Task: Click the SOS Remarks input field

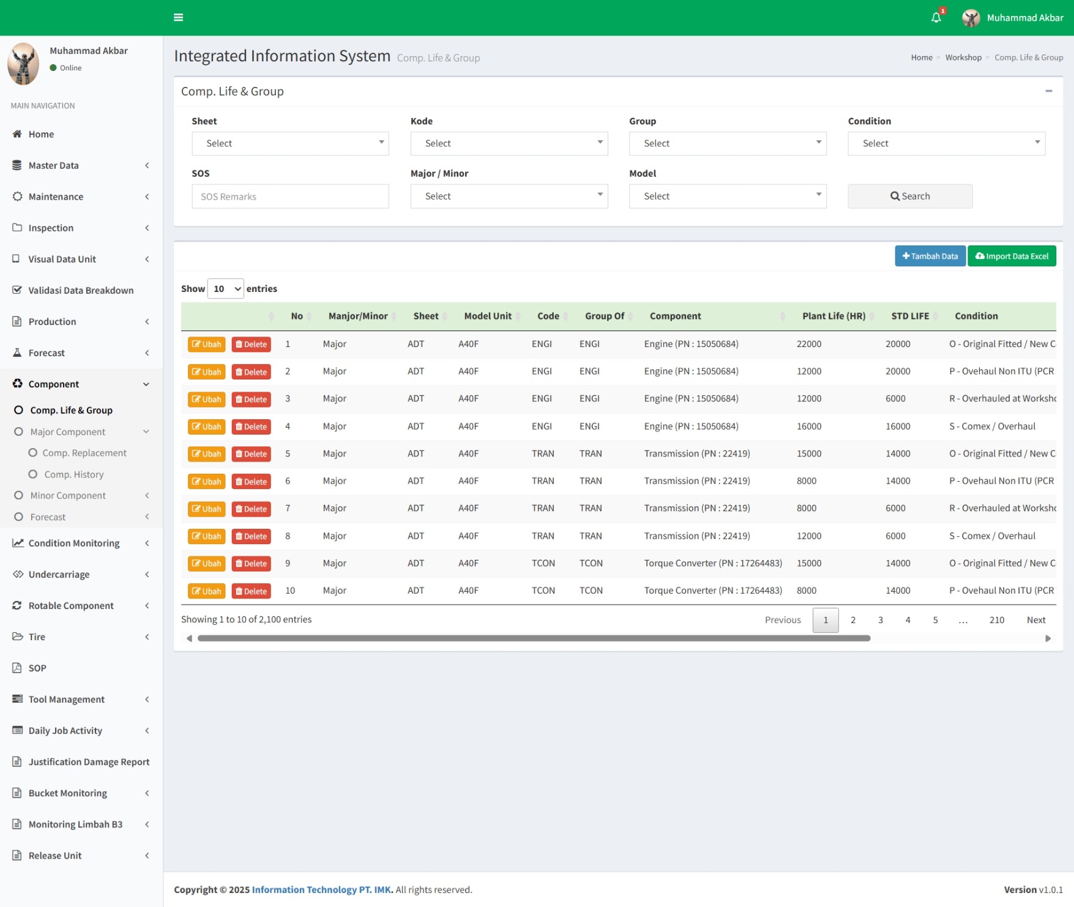Action: pyautogui.click(x=290, y=196)
